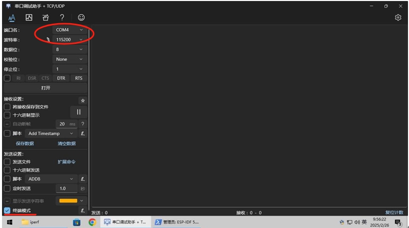Image resolution: width=409 pixels, height=228 pixels.
Task: Open Microsoft Store taskbar icon
Action: [76, 222]
